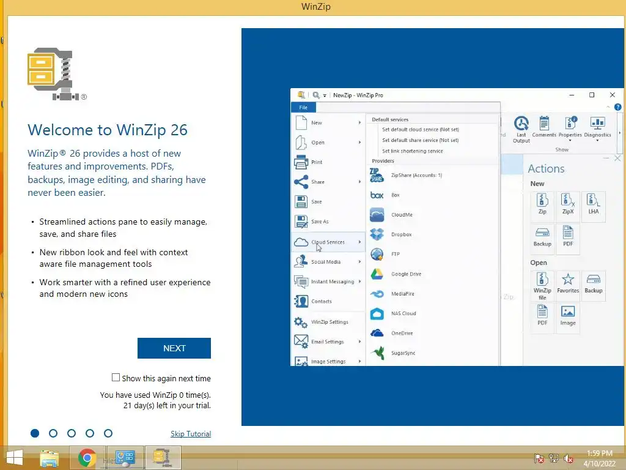Open the network tray icon

(554, 458)
